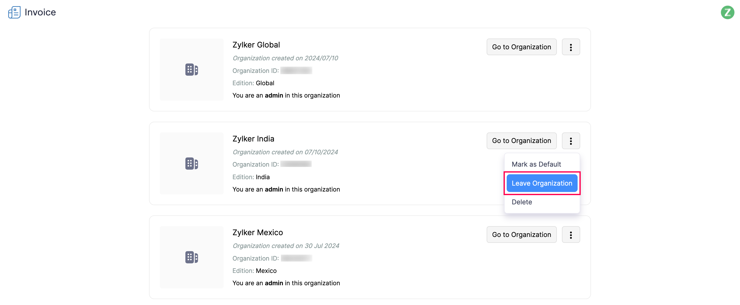Click blurred Organization ID of Zylker Mexico

tap(296, 259)
